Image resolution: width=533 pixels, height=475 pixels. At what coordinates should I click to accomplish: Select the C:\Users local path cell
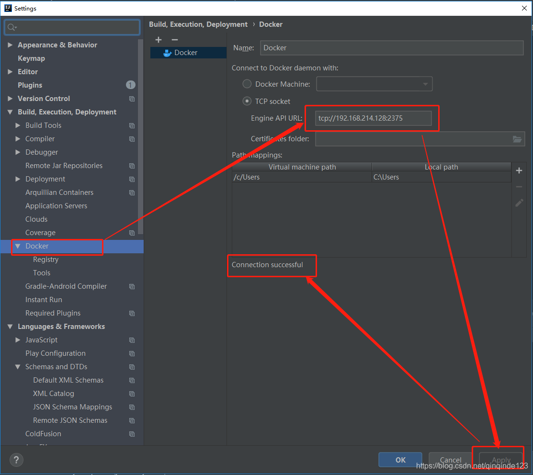point(441,177)
